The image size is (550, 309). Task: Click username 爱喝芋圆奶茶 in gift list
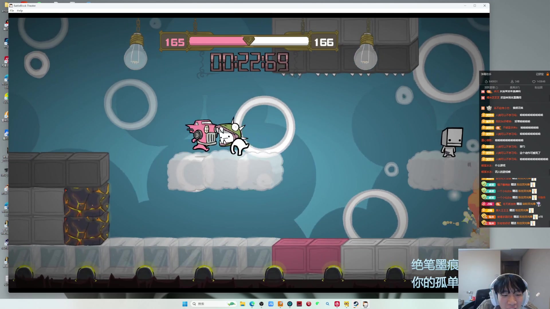click(505, 217)
